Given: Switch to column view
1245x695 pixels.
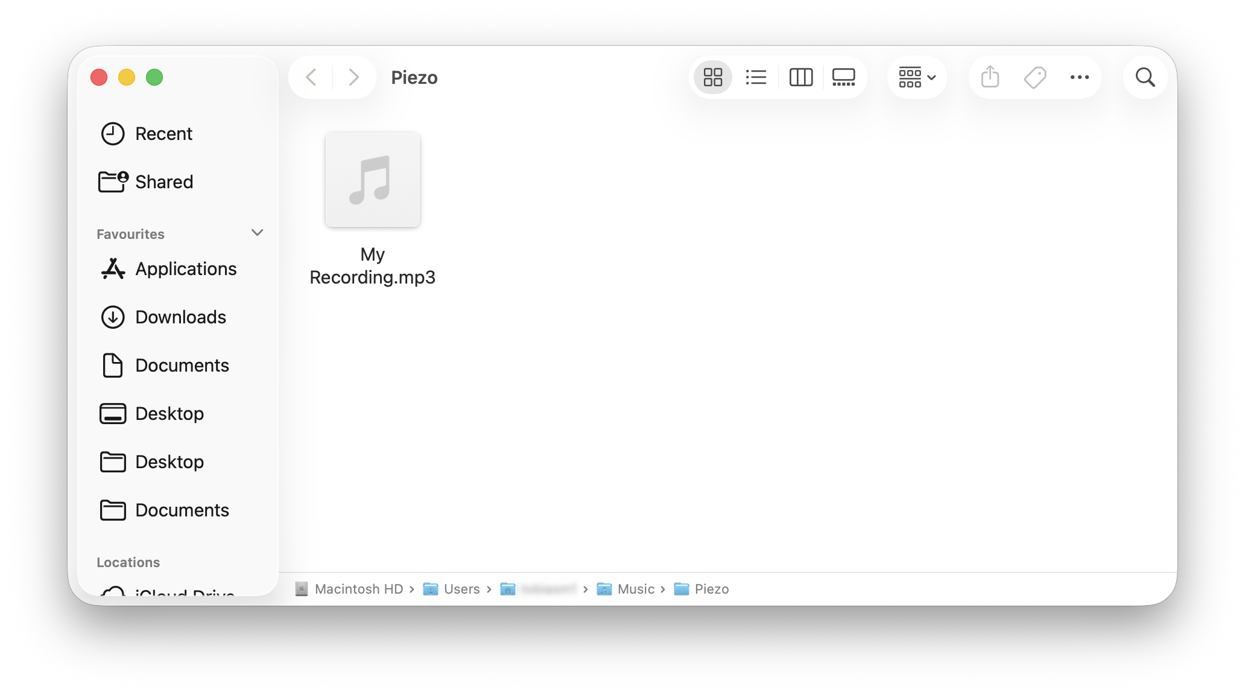Looking at the screenshot, I should pyautogui.click(x=801, y=77).
